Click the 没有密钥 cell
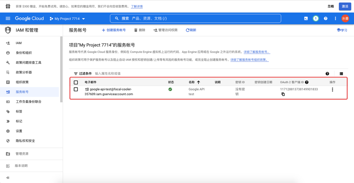354x183 pixels. point(240,92)
